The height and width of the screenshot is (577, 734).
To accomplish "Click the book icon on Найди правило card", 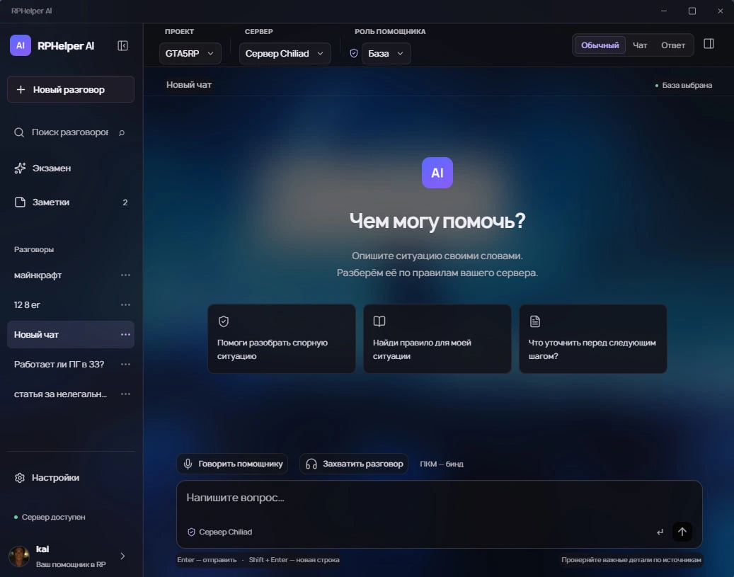I will click(x=379, y=321).
